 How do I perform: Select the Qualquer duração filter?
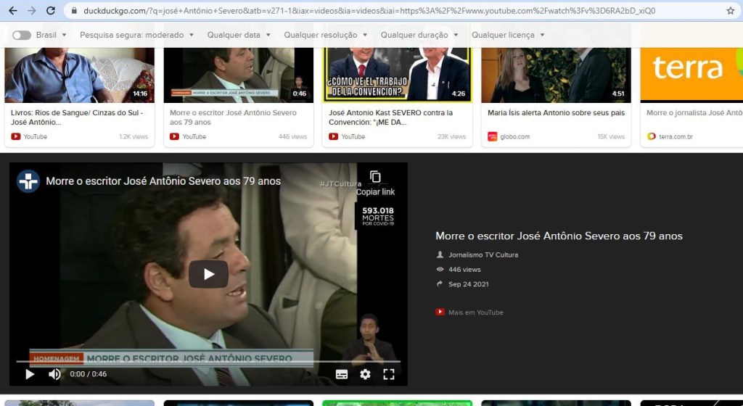419,35
